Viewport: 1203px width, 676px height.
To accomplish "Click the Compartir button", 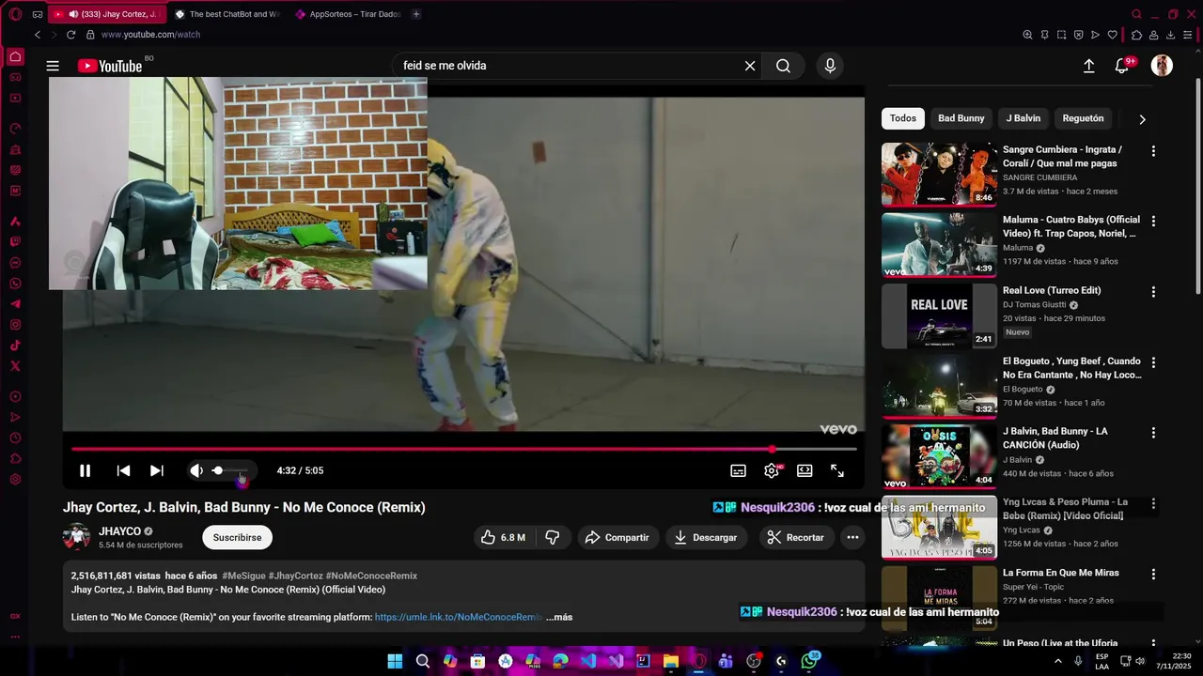I will (617, 537).
